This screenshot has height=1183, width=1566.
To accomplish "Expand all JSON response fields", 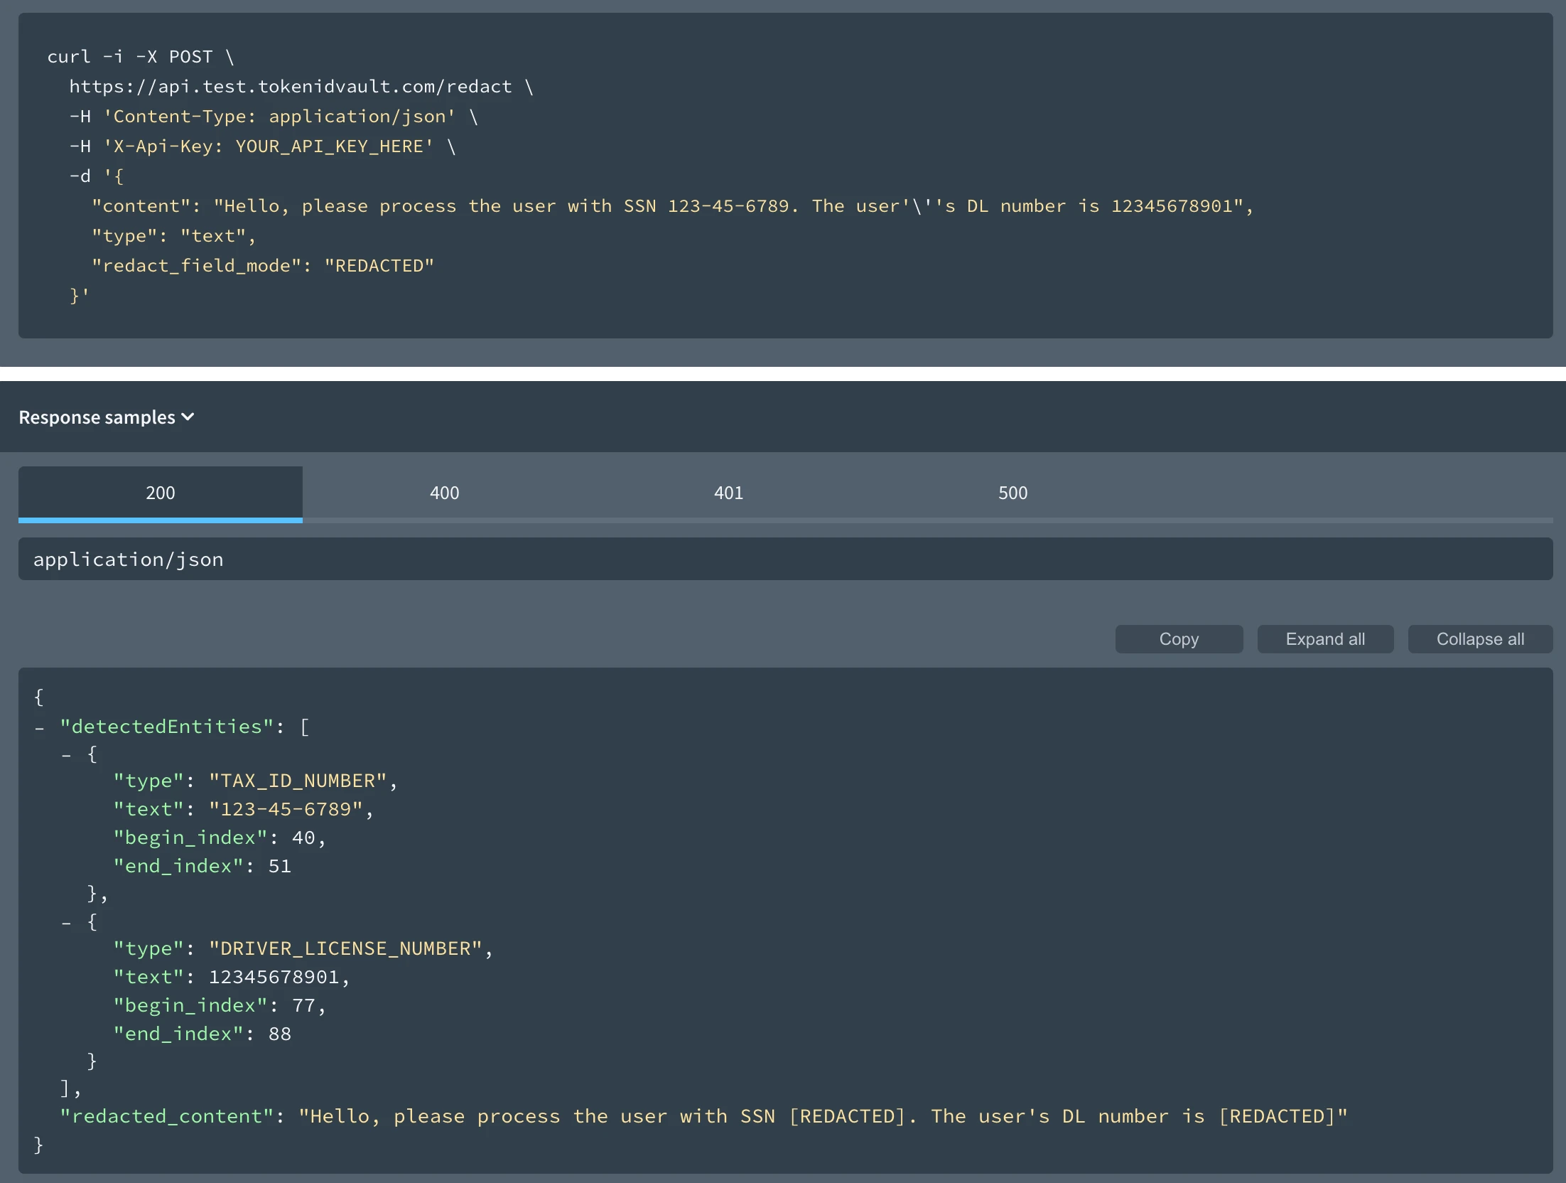I will tap(1324, 638).
